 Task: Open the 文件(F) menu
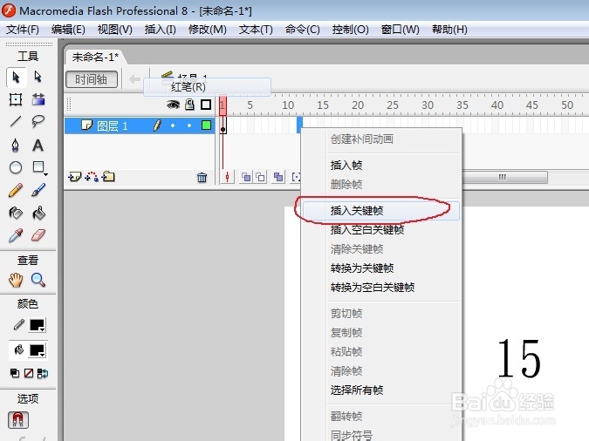coord(23,30)
